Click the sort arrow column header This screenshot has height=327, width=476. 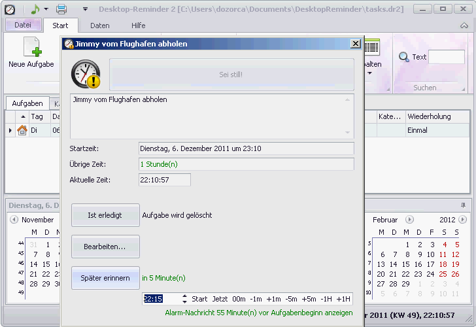click(22, 116)
